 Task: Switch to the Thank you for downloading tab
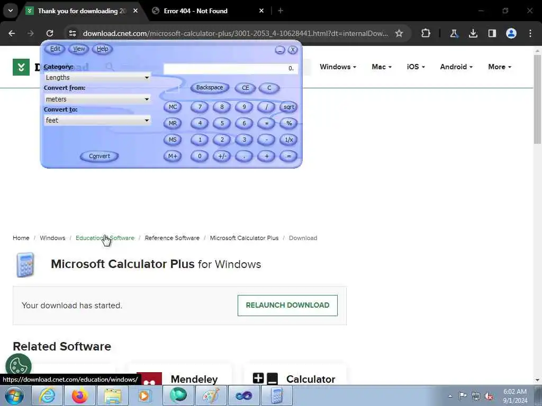82,11
